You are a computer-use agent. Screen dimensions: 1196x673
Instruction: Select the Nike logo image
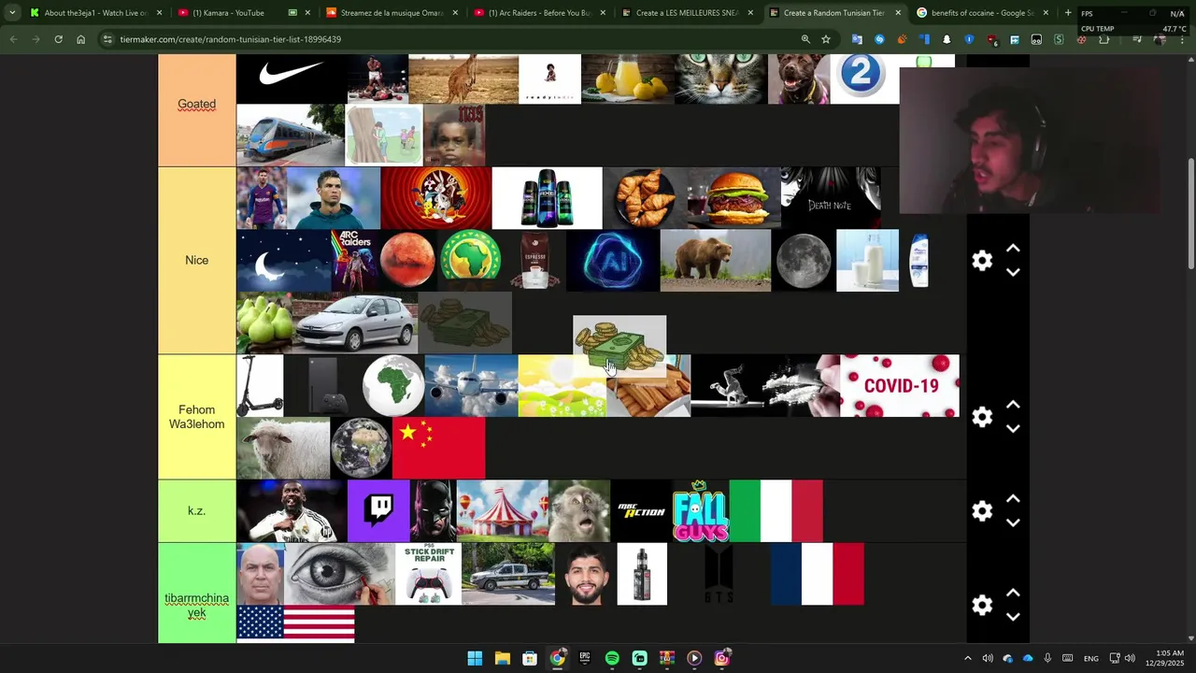[x=291, y=79]
